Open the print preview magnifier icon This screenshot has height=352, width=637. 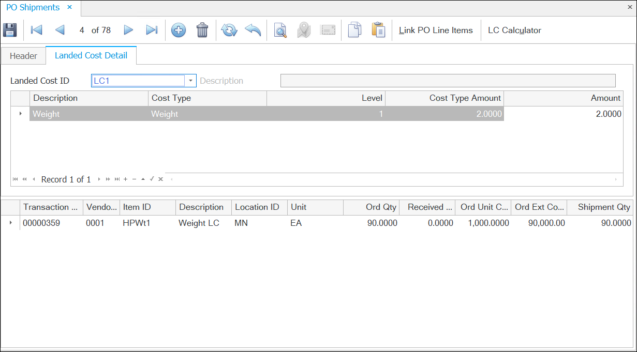(280, 30)
